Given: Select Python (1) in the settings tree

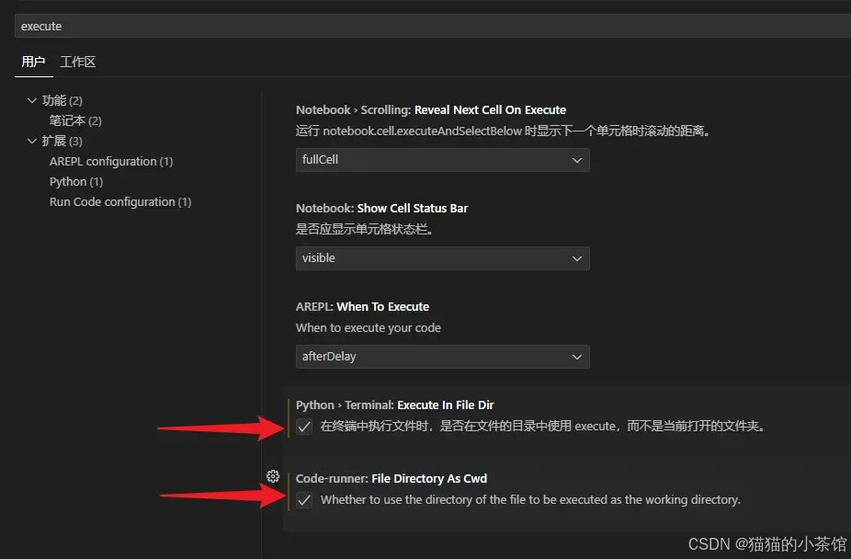Looking at the screenshot, I should pyautogui.click(x=76, y=181).
